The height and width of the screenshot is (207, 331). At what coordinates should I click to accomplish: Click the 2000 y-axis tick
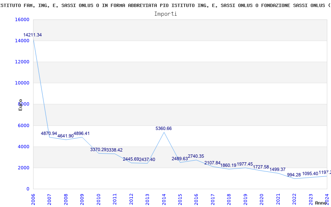pyautogui.click(x=24, y=168)
